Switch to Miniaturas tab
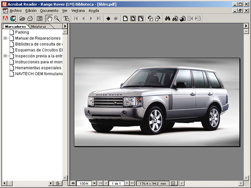The image size is (251, 188). (x=39, y=26)
